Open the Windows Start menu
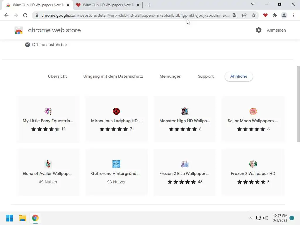 9,218
